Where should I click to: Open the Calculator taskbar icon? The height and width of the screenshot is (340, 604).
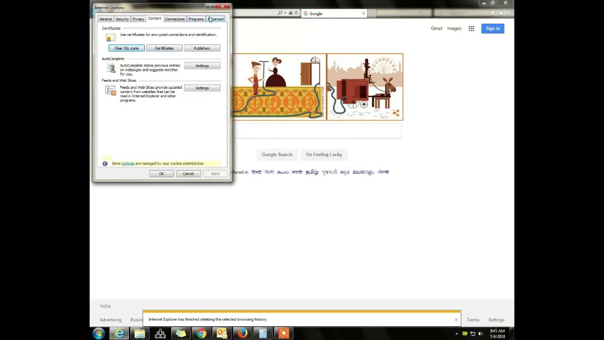click(263, 334)
